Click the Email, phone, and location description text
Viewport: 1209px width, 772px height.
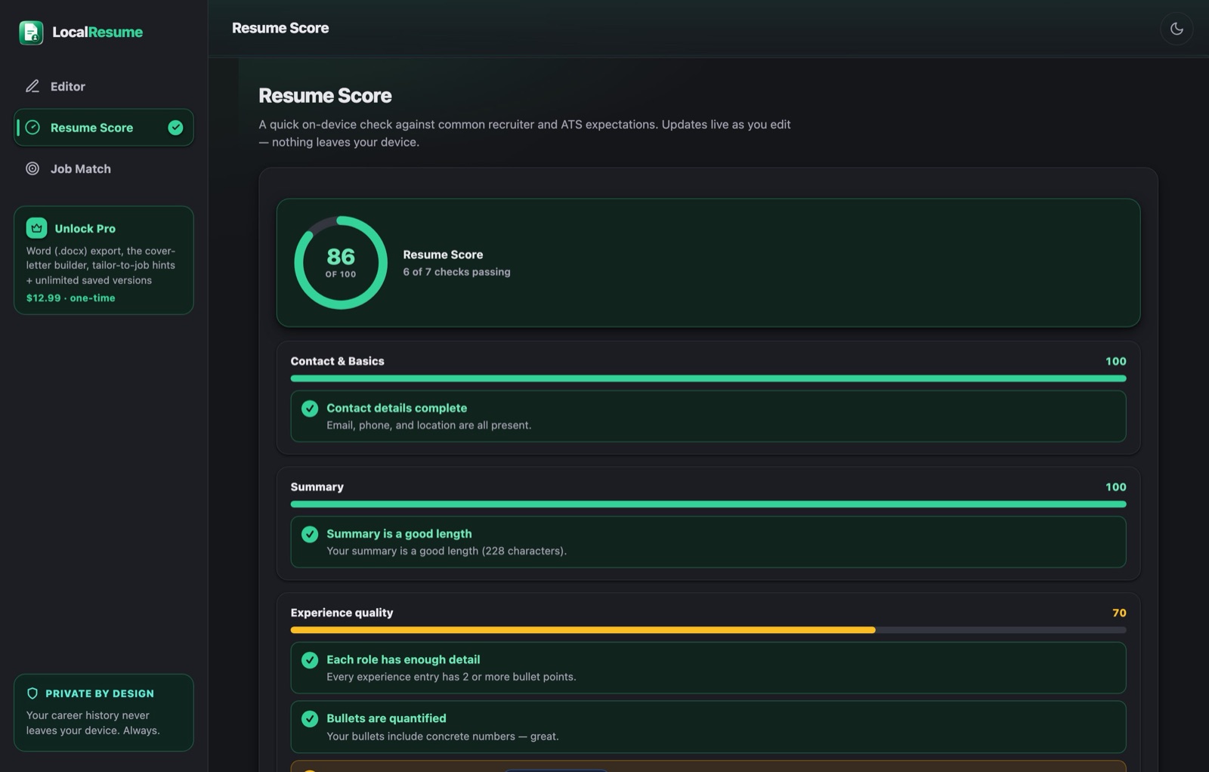click(x=428, y=425)
